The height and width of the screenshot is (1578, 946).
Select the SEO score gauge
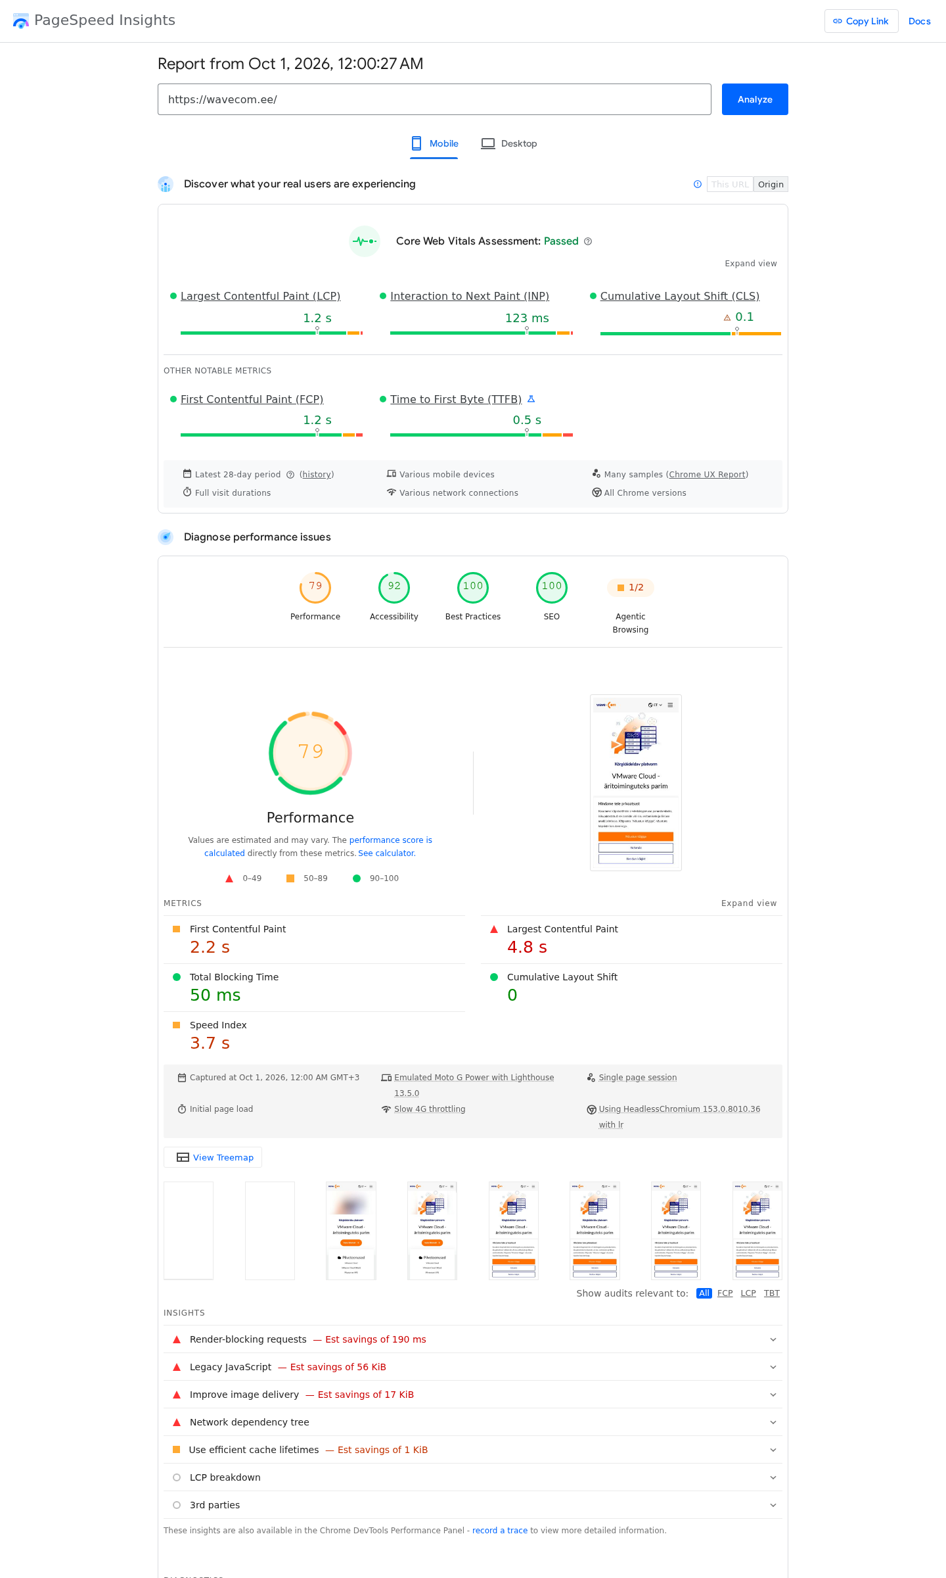pyautogui.click(x=552, y=587)
